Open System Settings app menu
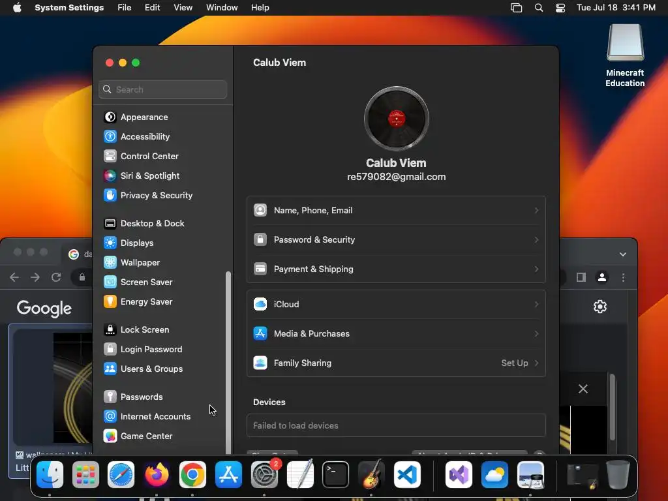This screenshot has height=501, width=668. pyautogui.click(x=69, y=8)
